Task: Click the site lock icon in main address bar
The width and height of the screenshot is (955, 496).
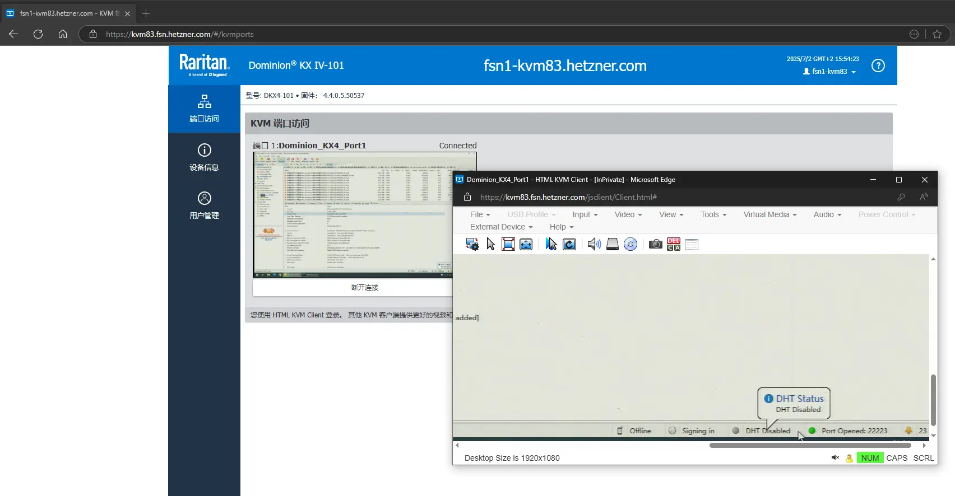Action: pos(93,34)
